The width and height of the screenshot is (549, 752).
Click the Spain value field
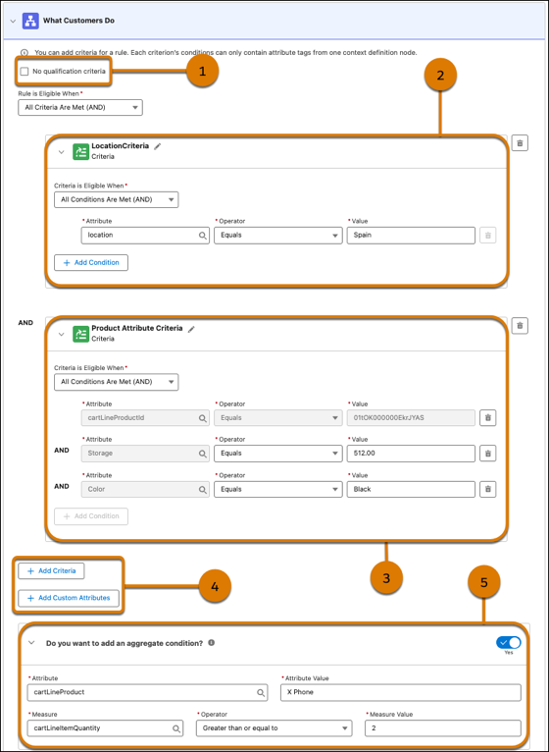411,236
